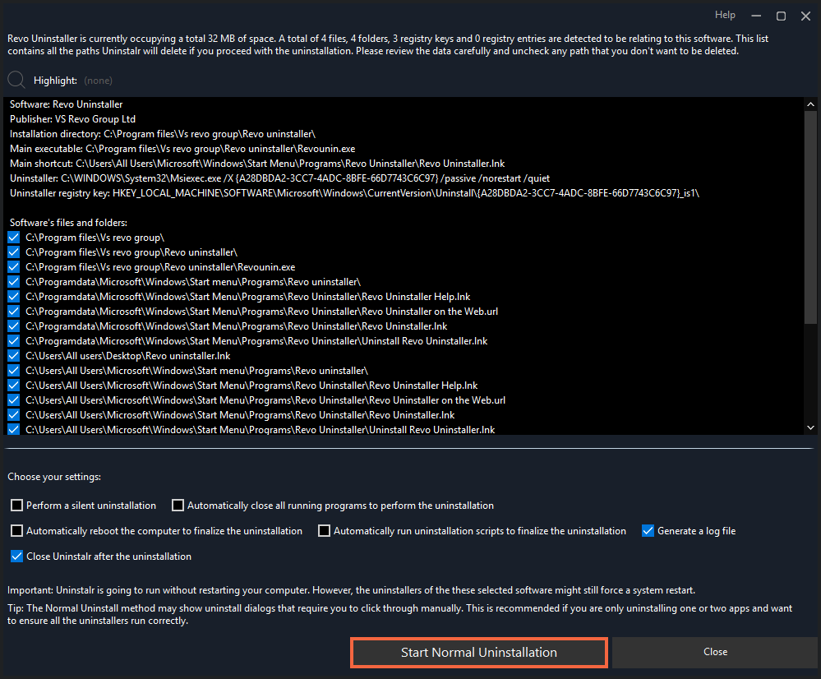Enable automatically run uninstallation scripts option
Screen dimensions: 821x679
click(x=324, y=531)
